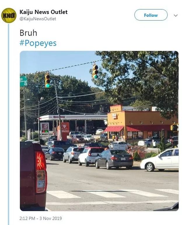
Task: Click the tweet timestamp 2:12 PM - 3 Nov 2019
Action: click(41, 218)
